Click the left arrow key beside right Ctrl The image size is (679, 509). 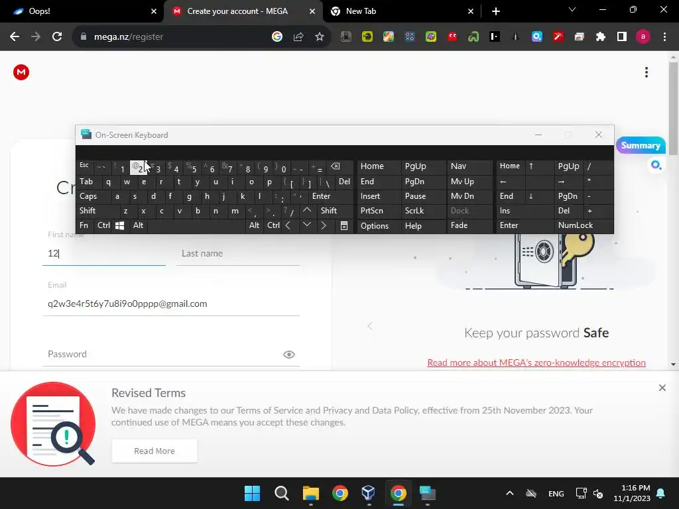tap(288, 225)
